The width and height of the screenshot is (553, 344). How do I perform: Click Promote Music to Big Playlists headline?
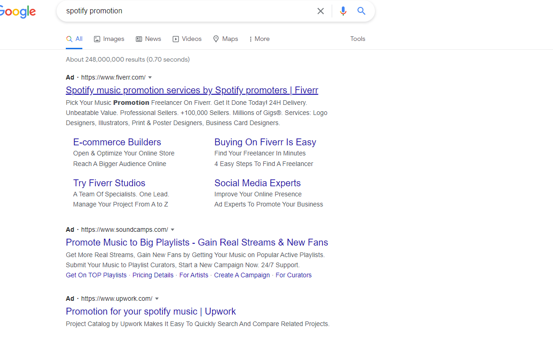pos(197,242)
